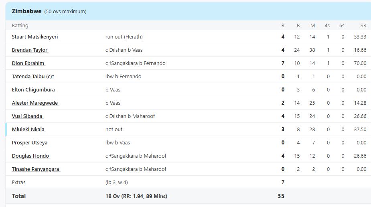Select the Tatenda Taibu (c) player link
Image resolution: width=371 pixels, height=207 pixels.
(32, 77)
